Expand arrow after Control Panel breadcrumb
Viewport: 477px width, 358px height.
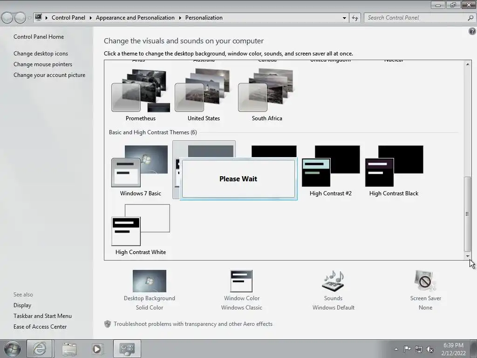tap(91, 18)
